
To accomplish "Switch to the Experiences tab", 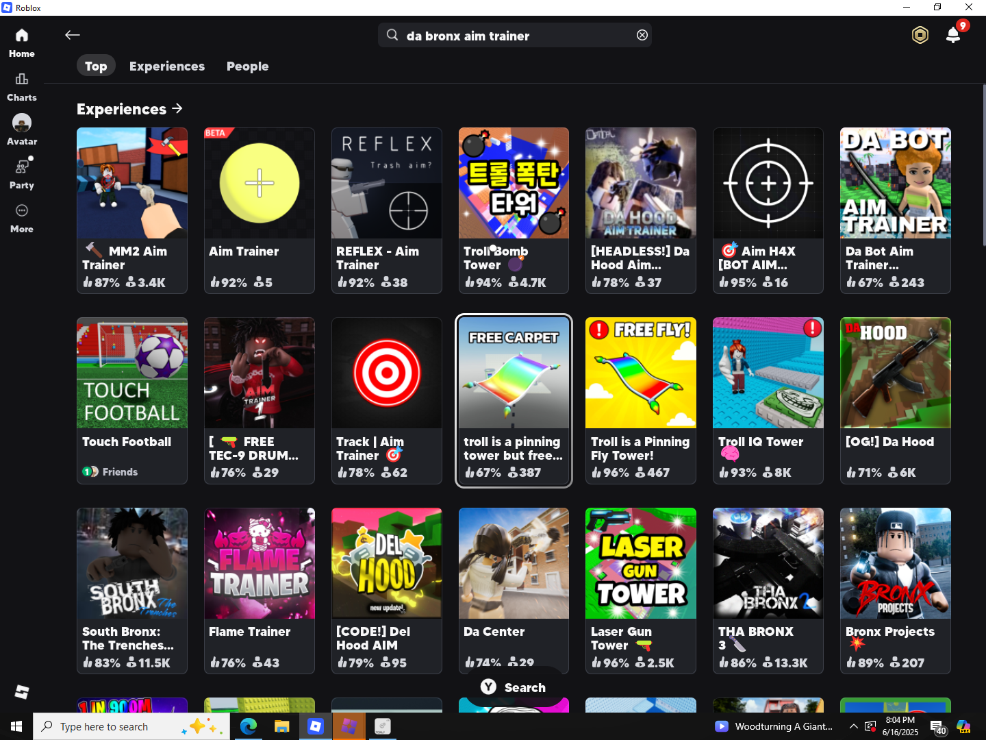I will click(167, 66).
